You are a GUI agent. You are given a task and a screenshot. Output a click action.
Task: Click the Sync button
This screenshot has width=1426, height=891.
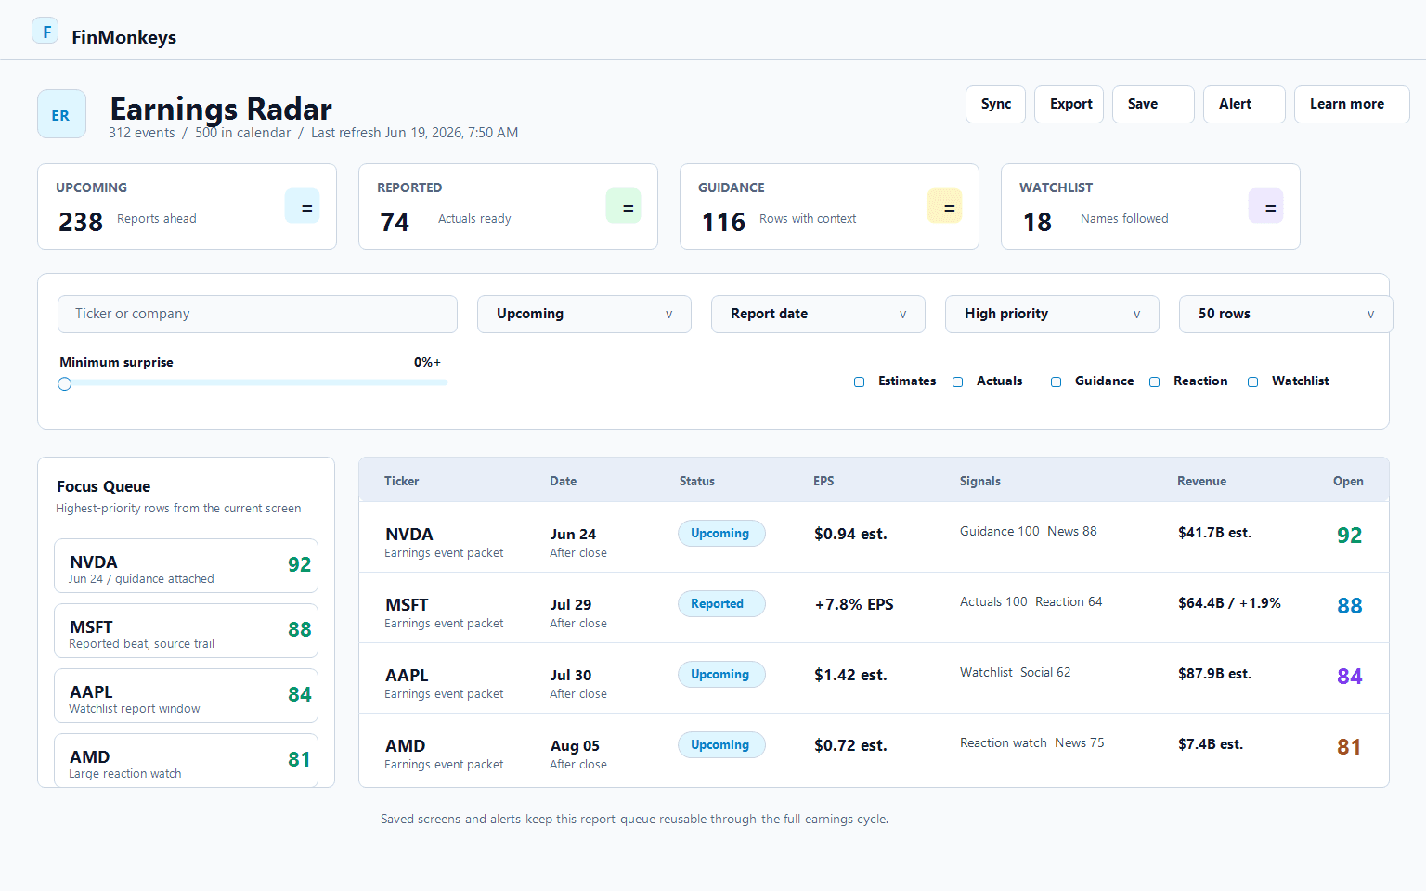[x=996, y=104]
